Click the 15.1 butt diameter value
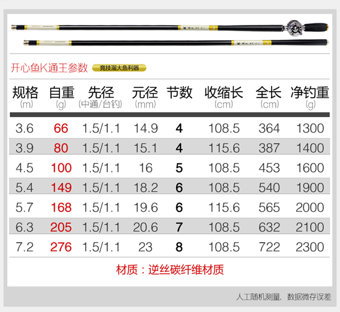The image size is (340, 312). (x=145, y=148)
